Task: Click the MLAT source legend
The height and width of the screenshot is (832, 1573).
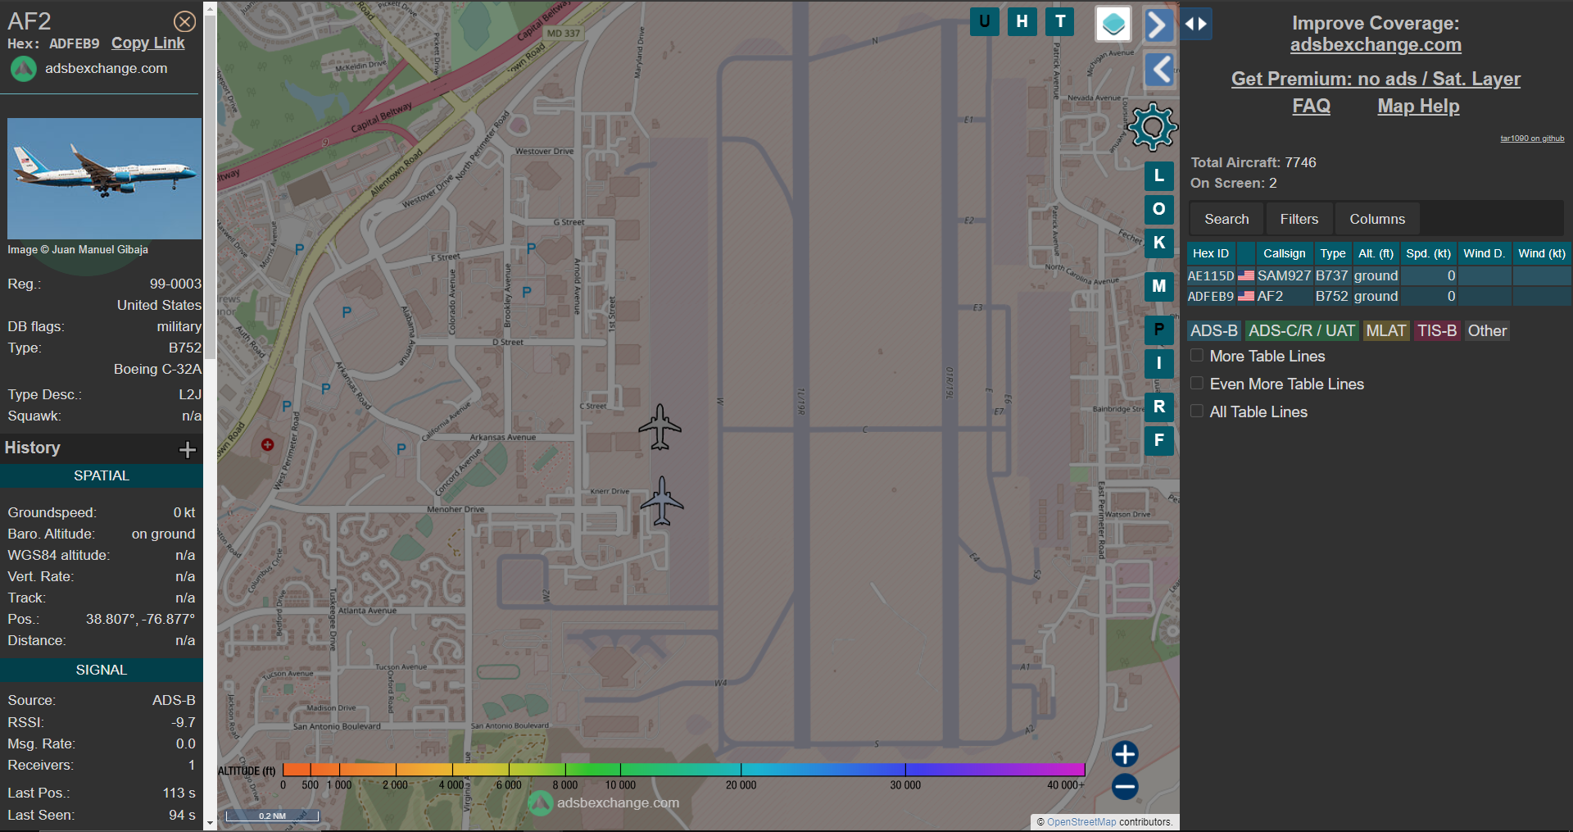Action: pos(1386,331)
